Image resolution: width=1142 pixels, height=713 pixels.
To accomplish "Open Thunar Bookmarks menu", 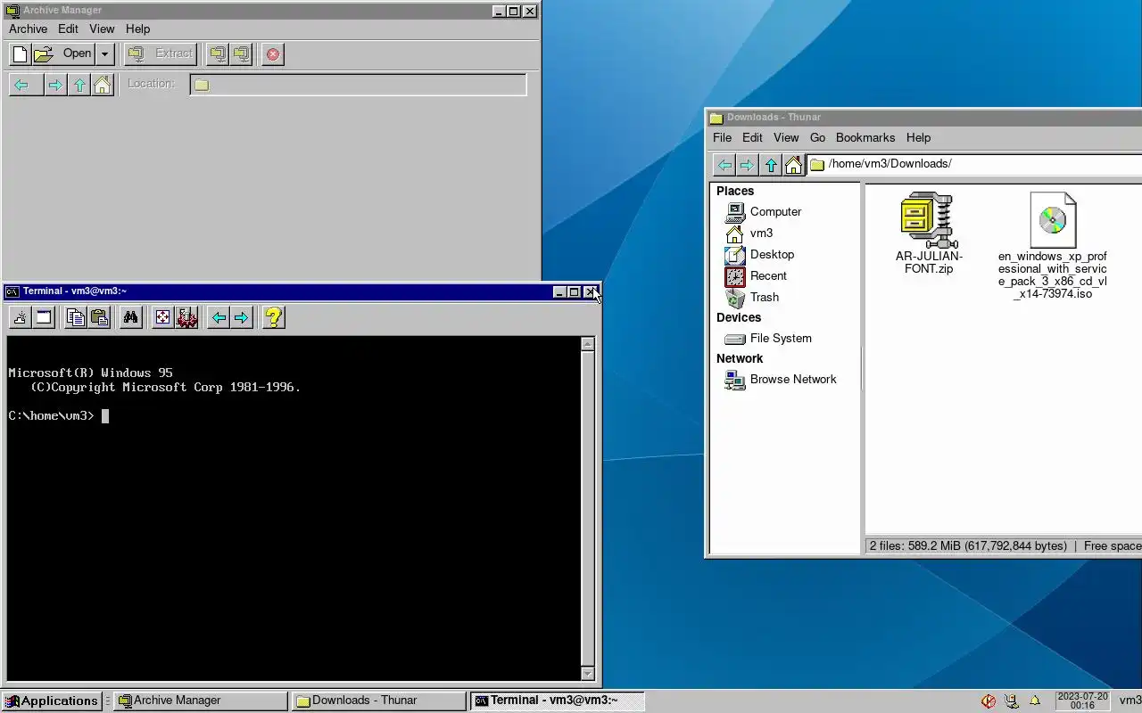I will [x=865, y=137].
